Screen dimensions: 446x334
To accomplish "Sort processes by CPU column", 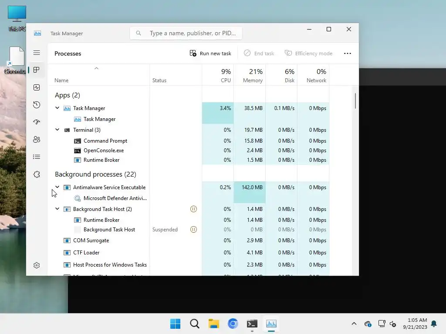I will click(218, 75).
